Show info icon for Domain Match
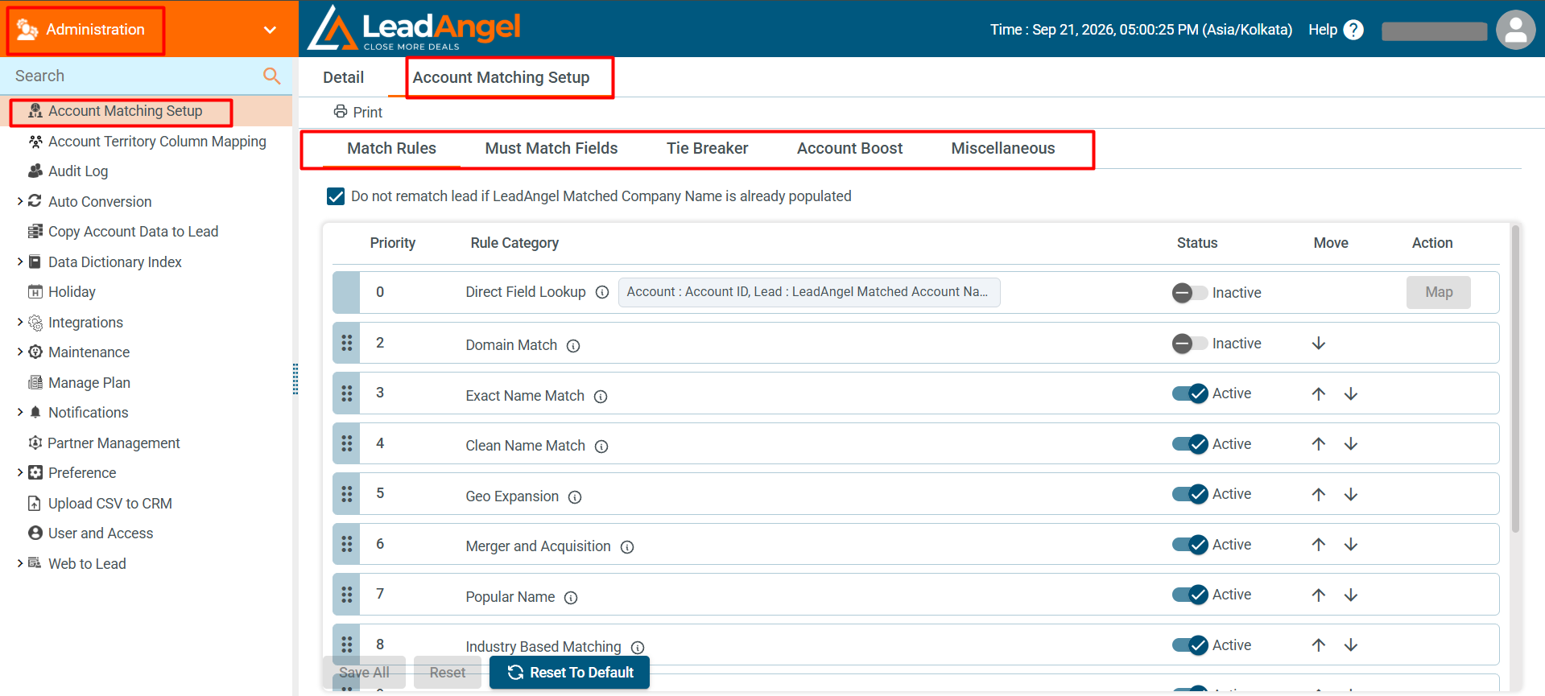The image size is (1545, 696). pyautogui.click(x=573, y=346)
